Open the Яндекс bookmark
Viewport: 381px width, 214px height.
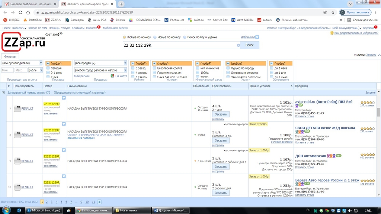(12, 20)
